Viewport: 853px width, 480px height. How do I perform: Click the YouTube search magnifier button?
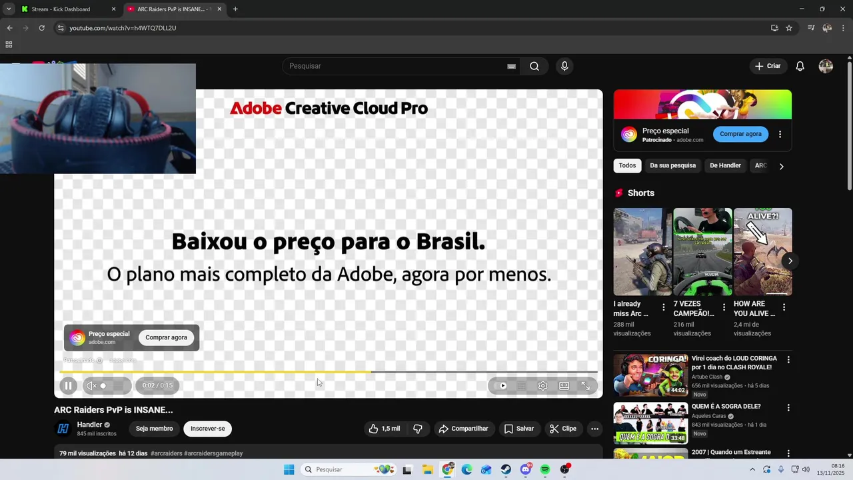click(x=534, y=66)
